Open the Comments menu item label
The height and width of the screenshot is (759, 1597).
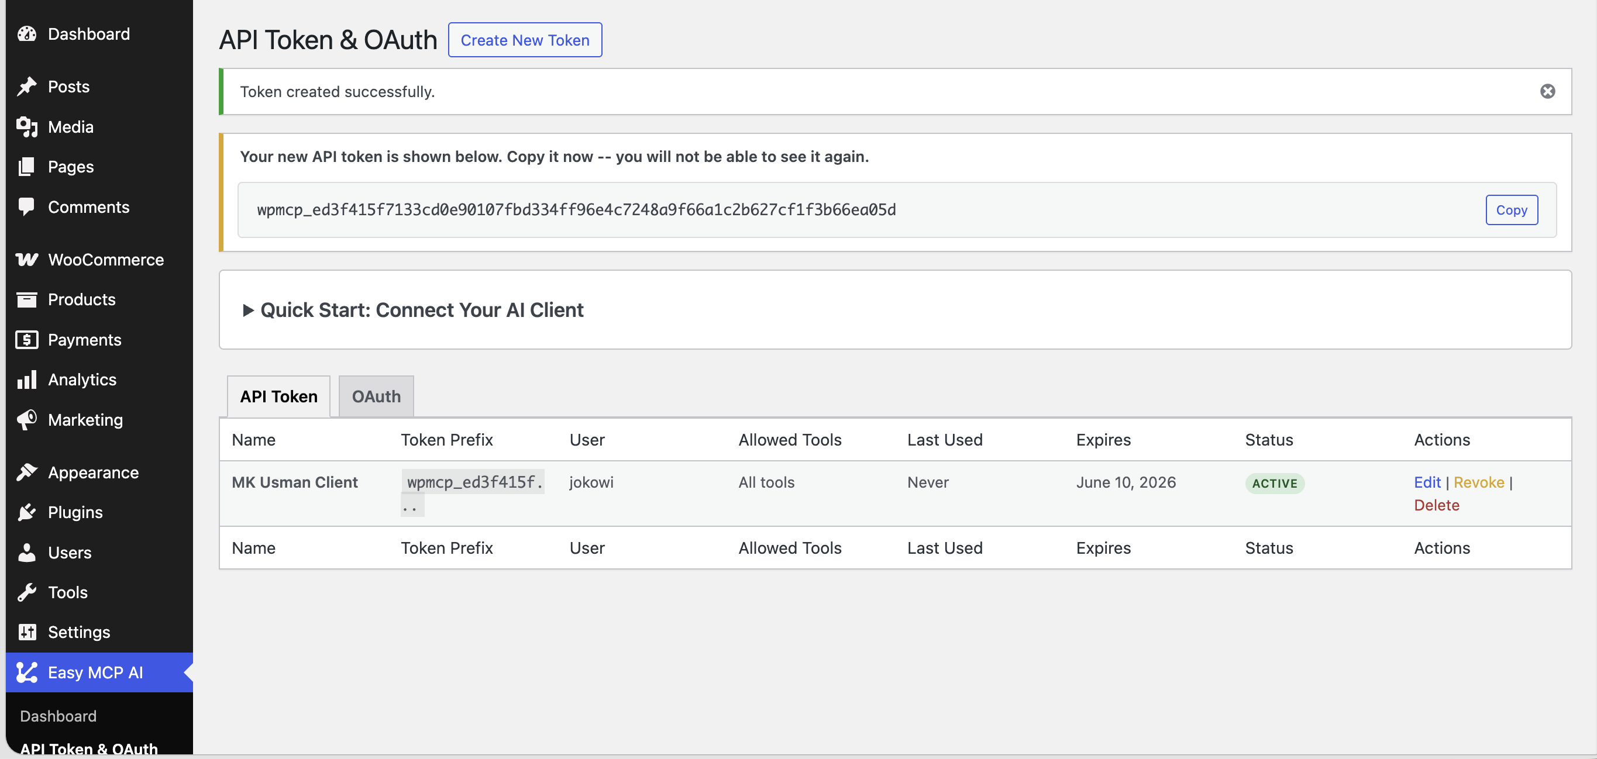coord(89,207)
